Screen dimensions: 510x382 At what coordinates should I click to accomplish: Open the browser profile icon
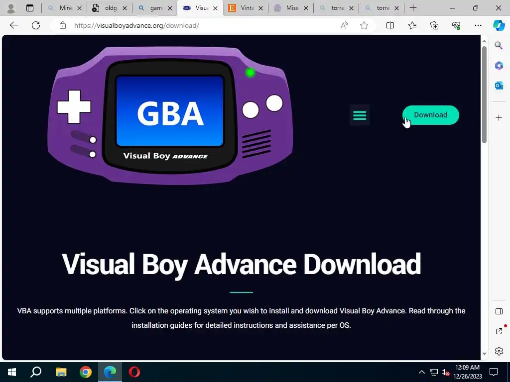pyautogui.click(x=11, y=8)
